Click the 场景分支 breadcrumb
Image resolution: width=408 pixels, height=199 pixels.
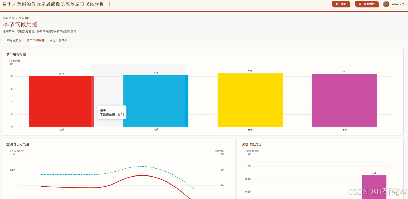click(x=9, y=18)
